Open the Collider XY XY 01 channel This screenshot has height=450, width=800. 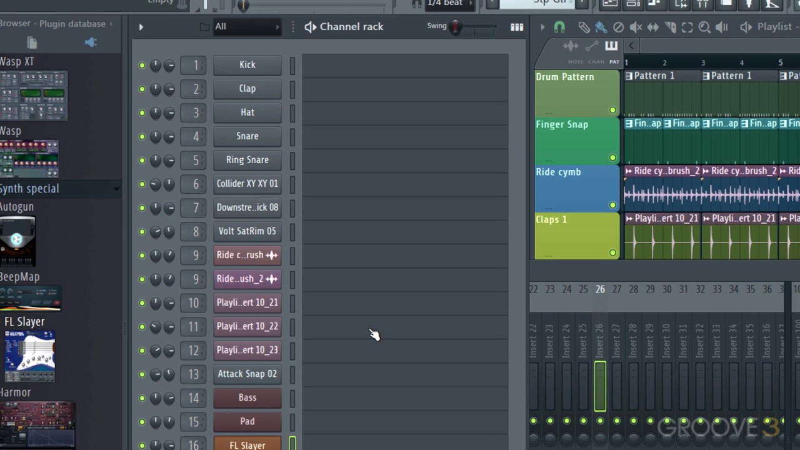pyautogui.click(x=247, y=184)
